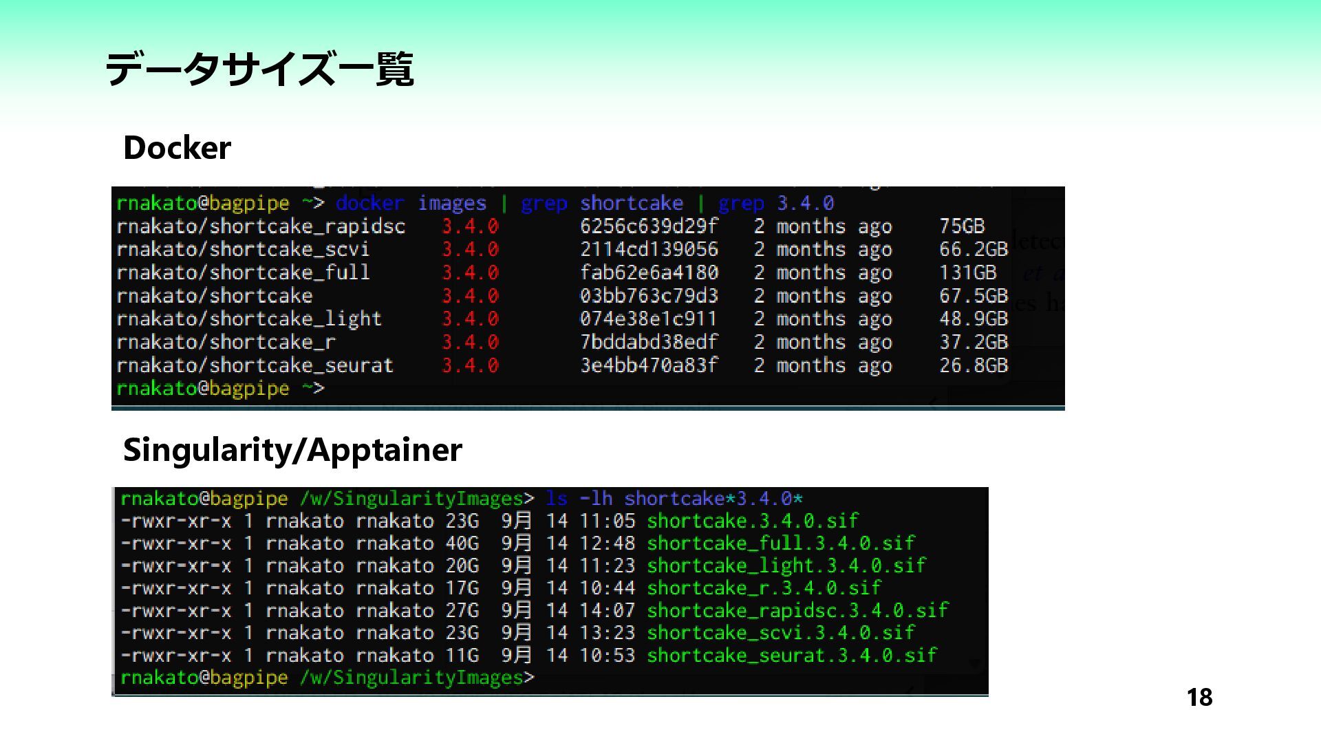Click shortcake.3.4.0.sif file name

pos(753,521)
